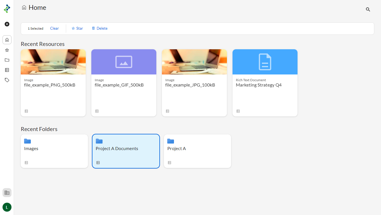This screenshot has height=215, width=381.
Task: Open the Starred page from sidebar
Action: [x=7, y=50]
